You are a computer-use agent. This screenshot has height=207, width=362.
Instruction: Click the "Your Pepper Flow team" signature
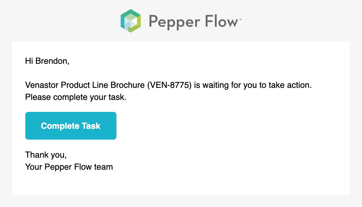69,167
